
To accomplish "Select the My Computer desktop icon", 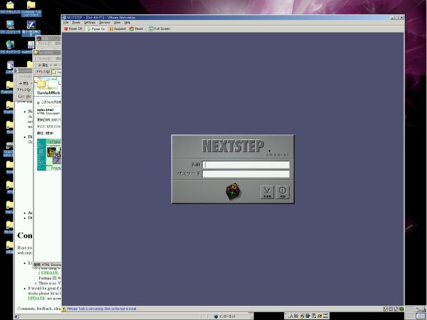I will pos(10,27).
